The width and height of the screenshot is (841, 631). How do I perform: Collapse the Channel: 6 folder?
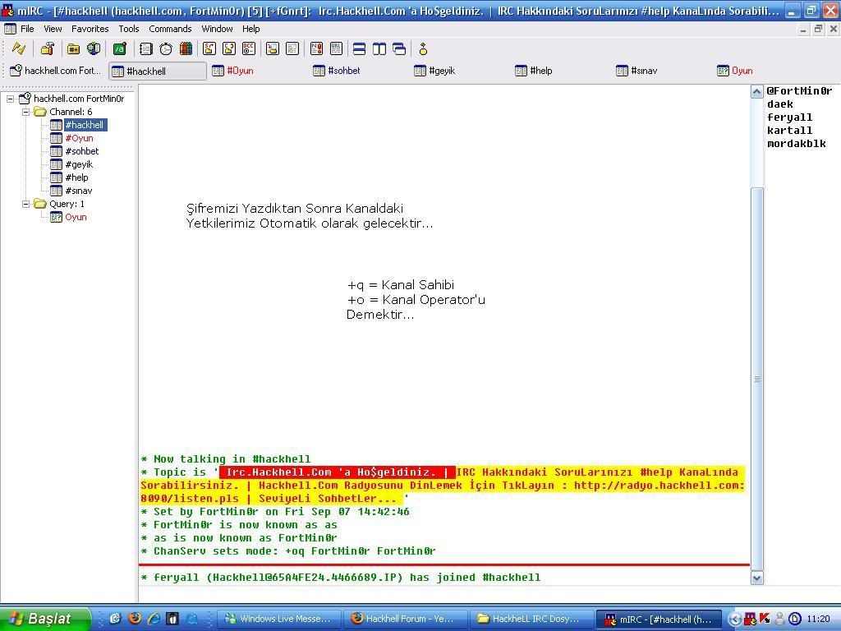pyautogui.click(x=25, y=112)
